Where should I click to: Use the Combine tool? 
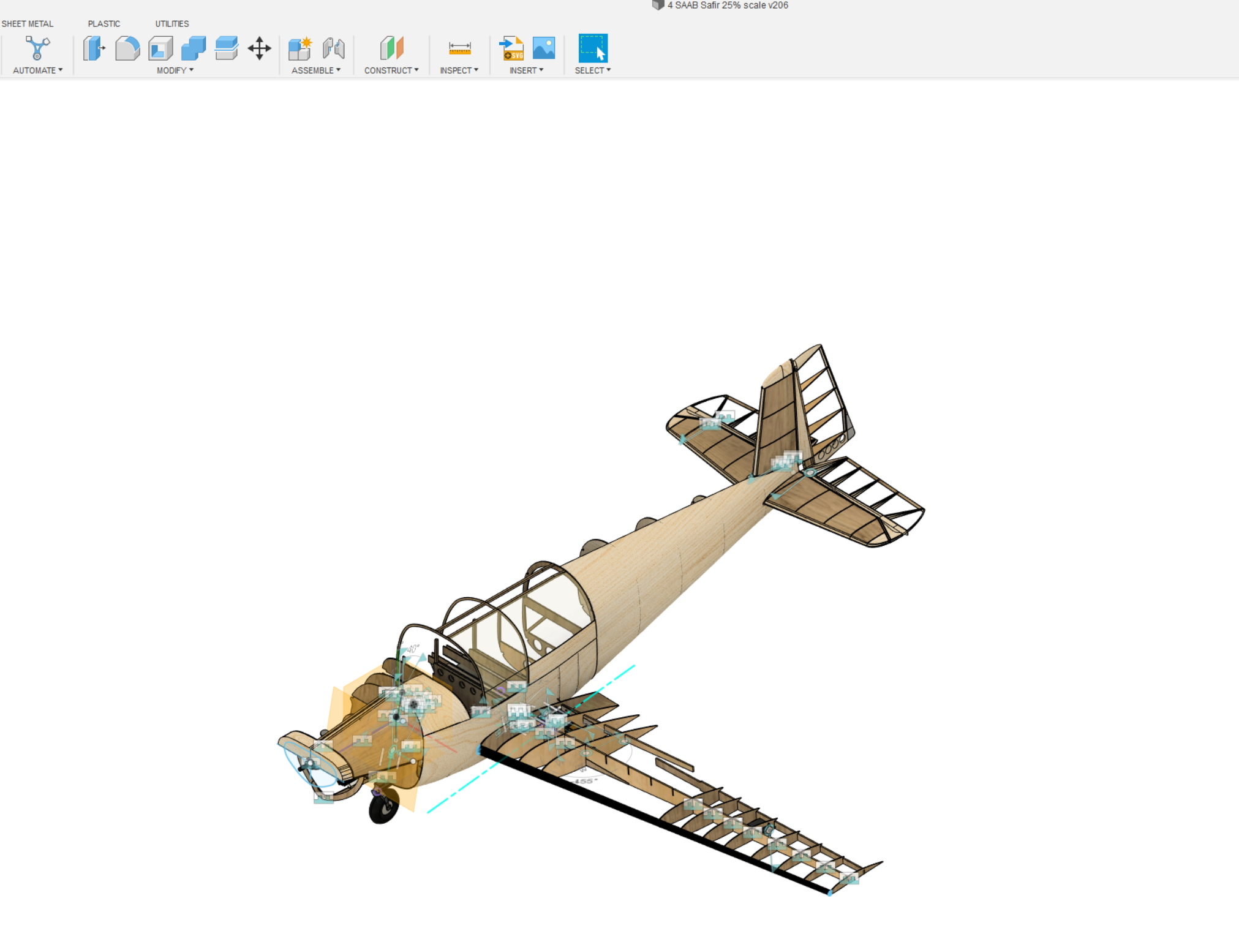[195, 48]
